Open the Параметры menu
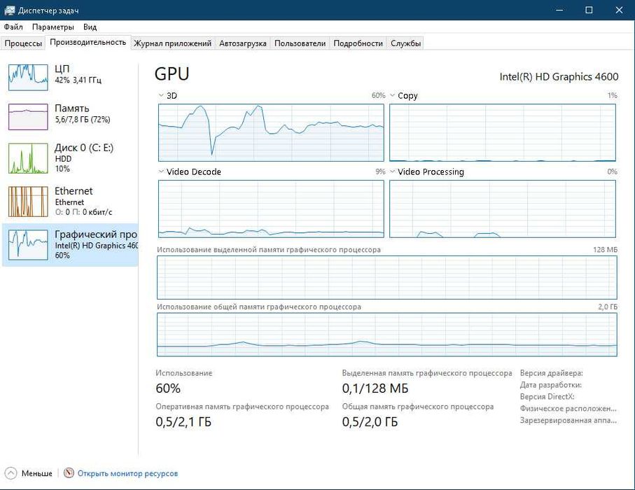The height and width of the screenshot is (490, 635). [53, 27]
